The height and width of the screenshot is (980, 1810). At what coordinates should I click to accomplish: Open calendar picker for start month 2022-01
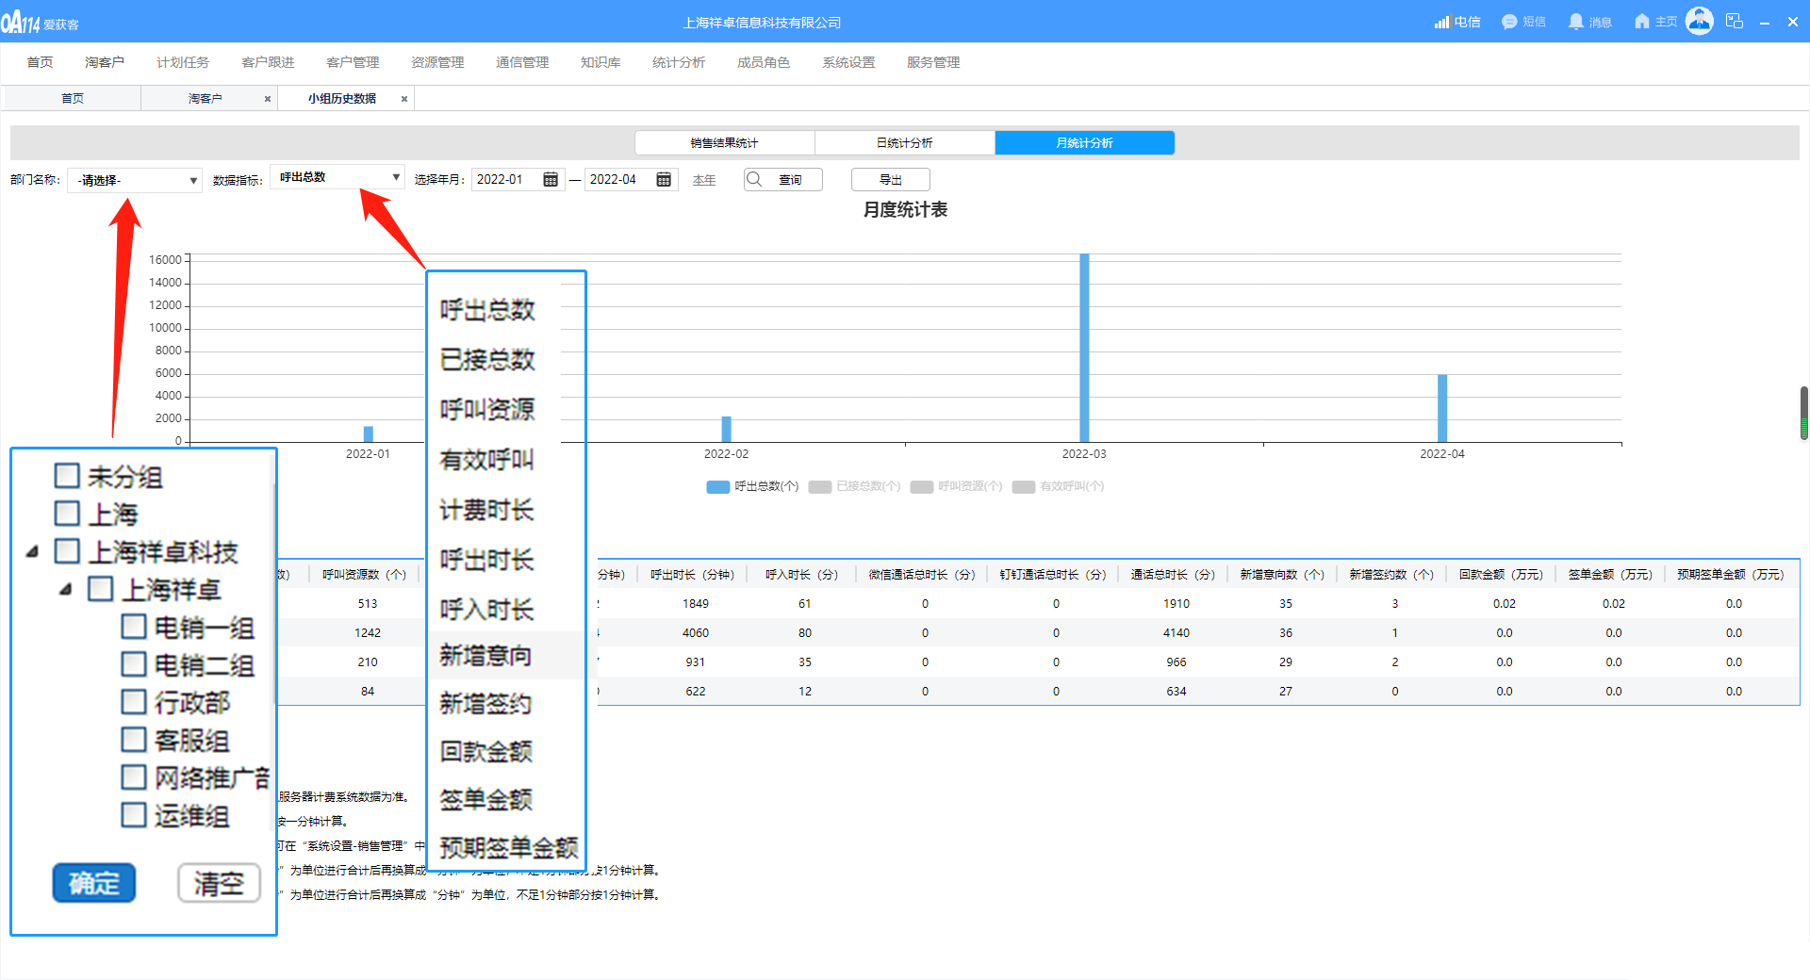pyautogui.click(x=551, y=180)
